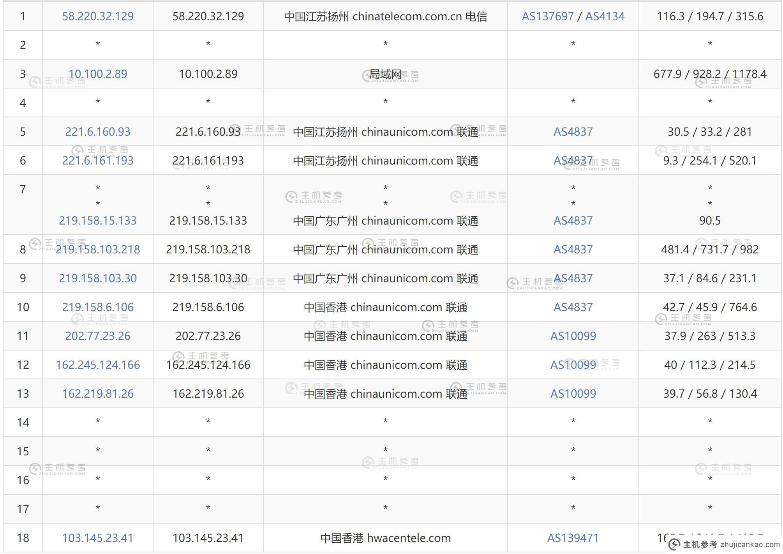Follow the AS4837 link in row 5

573,132
